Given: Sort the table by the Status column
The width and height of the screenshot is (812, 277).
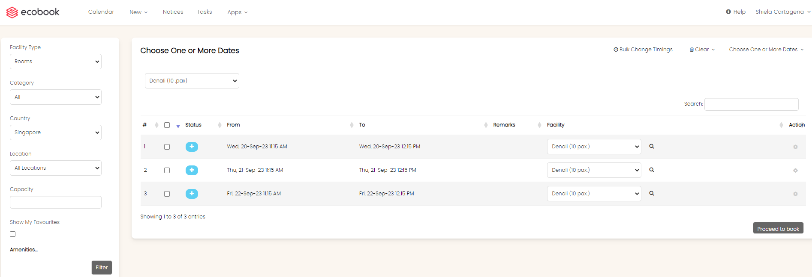Looking at the screenshot, I should click(220, 125).
